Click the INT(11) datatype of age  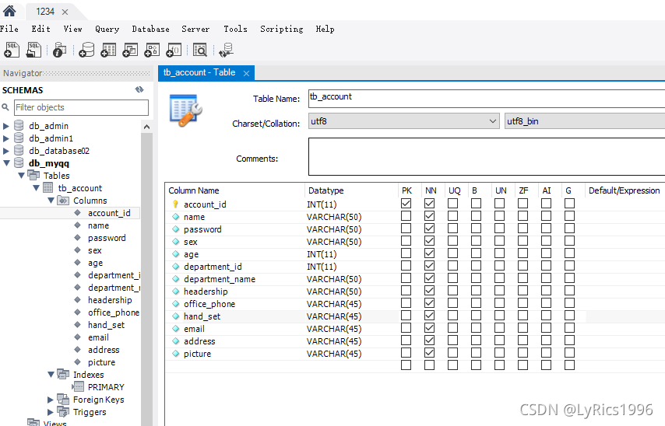(322, 254)
